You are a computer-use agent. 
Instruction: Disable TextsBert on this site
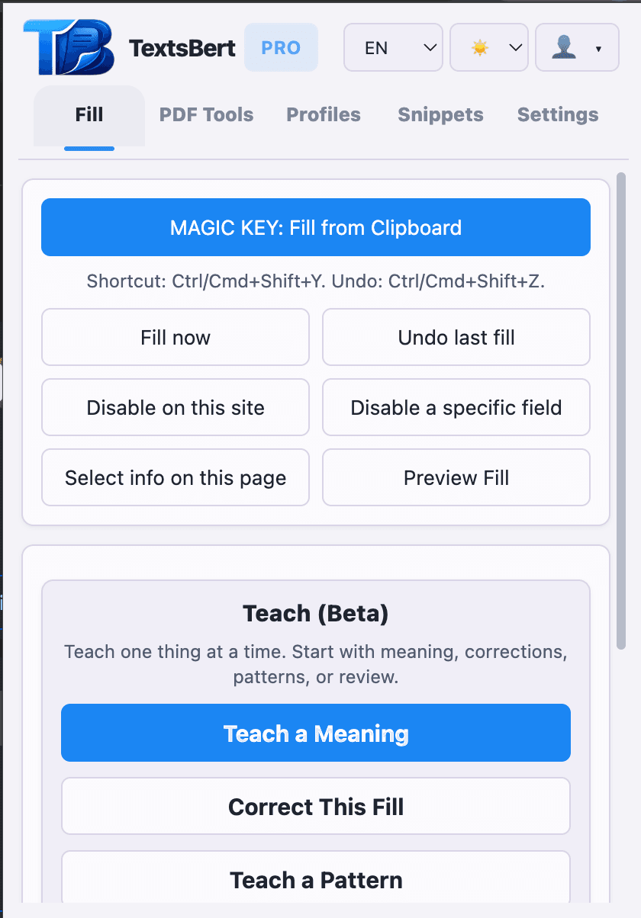click(175, 407)
